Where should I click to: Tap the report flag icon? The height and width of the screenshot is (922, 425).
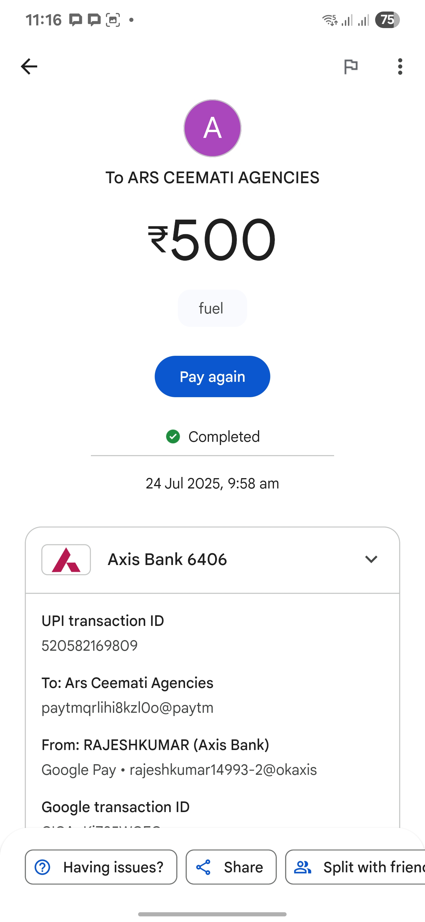tap(351, 66)
